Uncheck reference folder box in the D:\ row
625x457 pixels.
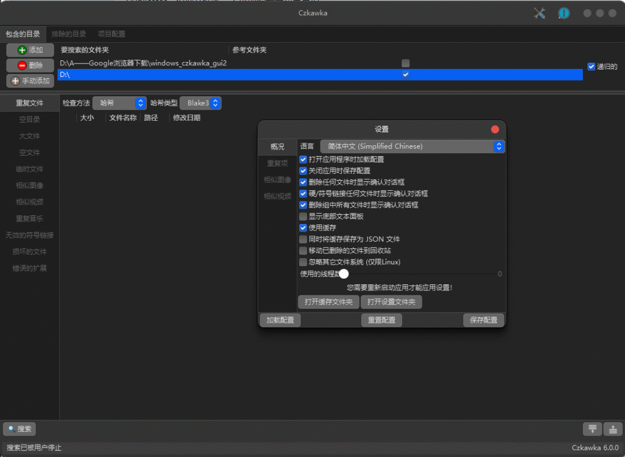[405, 74]
